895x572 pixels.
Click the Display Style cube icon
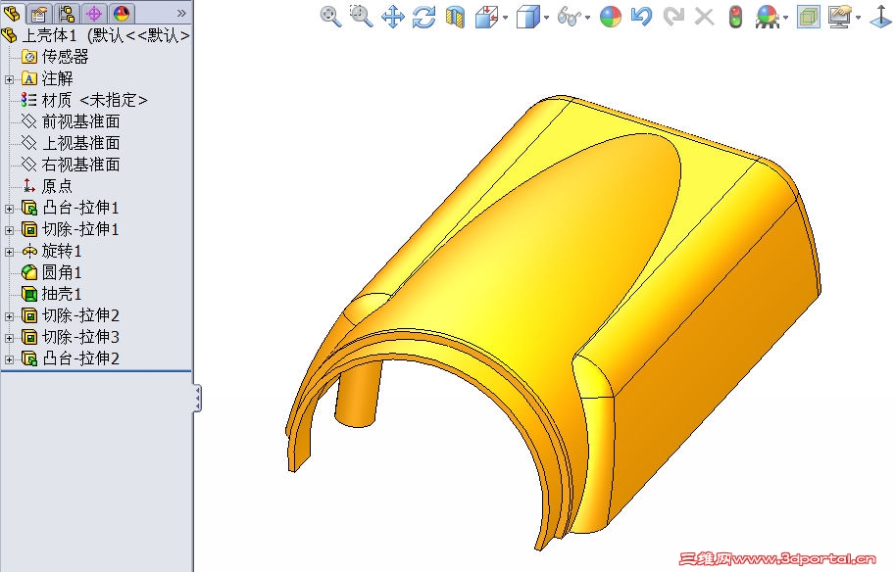pyautogui.click(x=527, y=17)
